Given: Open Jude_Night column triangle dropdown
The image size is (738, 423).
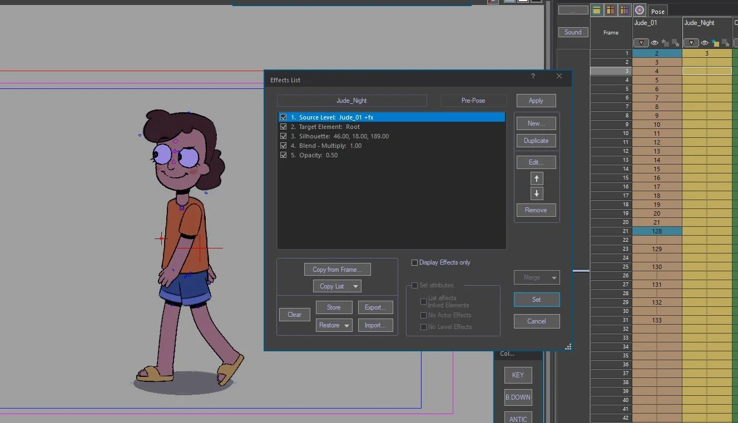Looking at the screenshot, I should (x=691, y=43).
